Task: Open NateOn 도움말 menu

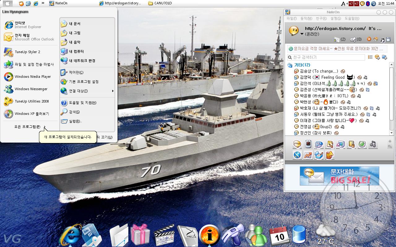Action: 352,19
